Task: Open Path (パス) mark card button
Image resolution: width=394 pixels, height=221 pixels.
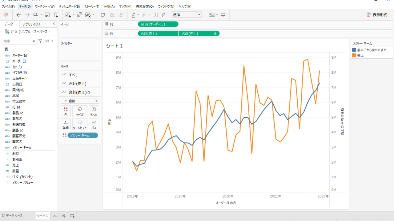Action: click(94, 125)
